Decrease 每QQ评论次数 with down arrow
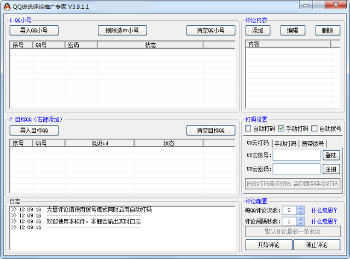The width and height of the screenshot is (350, 259). click(x=300, y=213)
